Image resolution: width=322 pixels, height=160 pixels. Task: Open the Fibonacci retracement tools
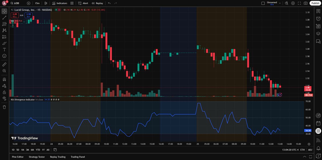(x=4, y=24)
